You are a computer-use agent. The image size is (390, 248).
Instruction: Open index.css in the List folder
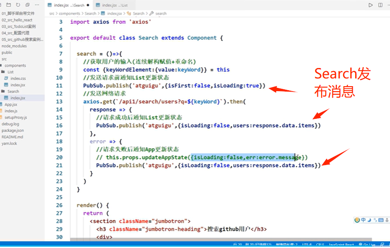coord(18,78)
